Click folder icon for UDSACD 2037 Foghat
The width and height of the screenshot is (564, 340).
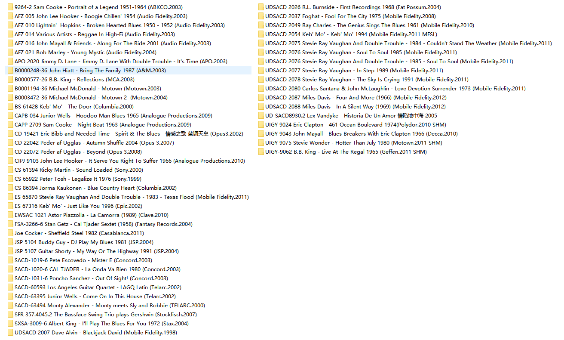click(261, 16)
